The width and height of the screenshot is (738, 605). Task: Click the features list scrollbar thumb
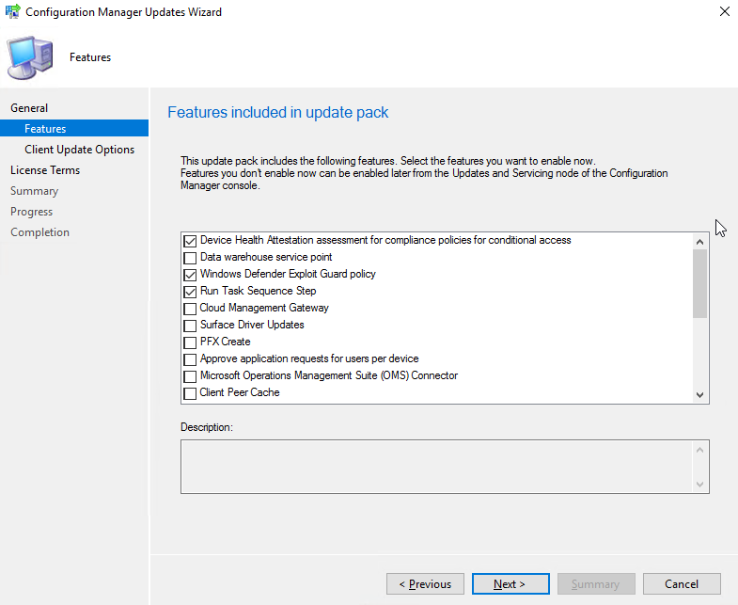pyautogui.click(x=699, y=283)
